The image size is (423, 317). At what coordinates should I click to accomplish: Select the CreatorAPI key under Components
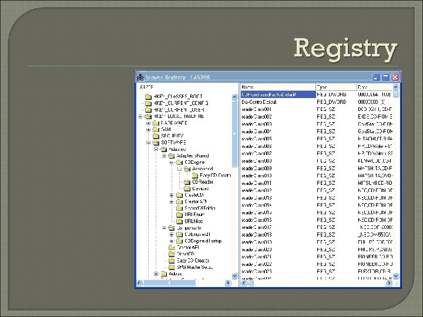pos(188,248)
